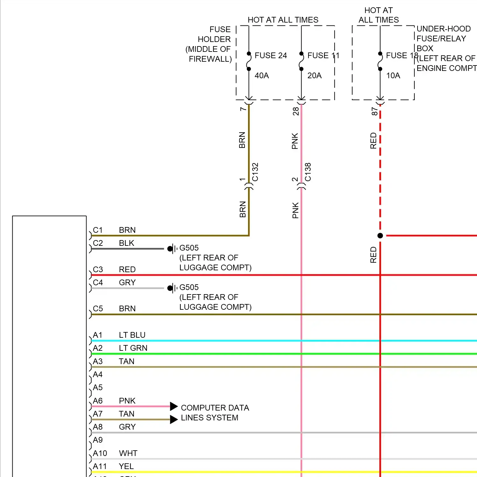The height and width of the screenshot is (477, 477).
Task: Click the BLK wire color label at C2
Action: (127, 243)
